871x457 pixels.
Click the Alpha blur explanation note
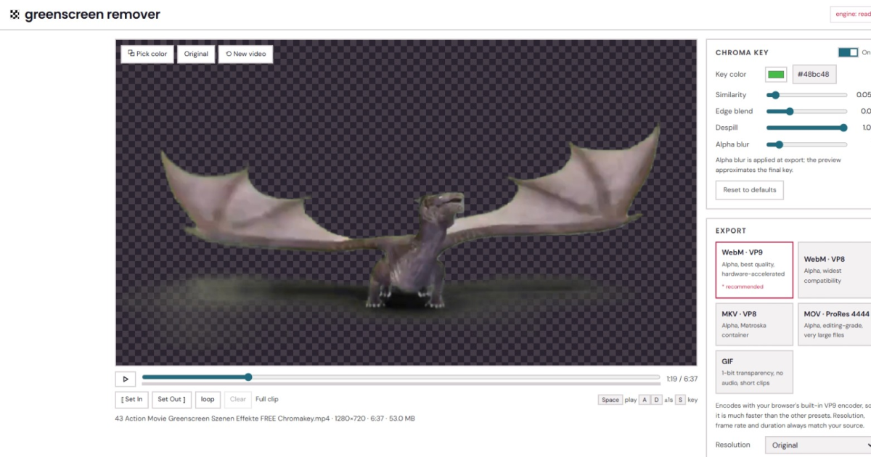pos(778,165)
